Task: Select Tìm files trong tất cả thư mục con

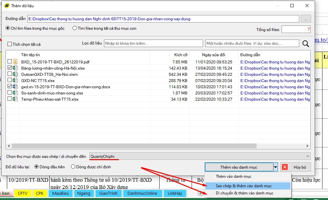Action: coord(75,28)
